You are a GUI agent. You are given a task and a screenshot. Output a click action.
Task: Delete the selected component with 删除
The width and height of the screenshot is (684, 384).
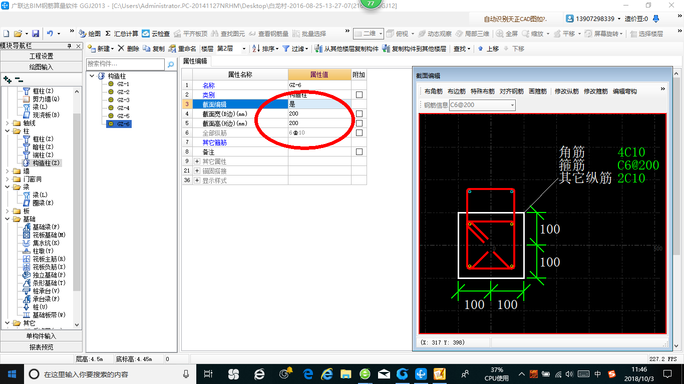click(128, 48)
